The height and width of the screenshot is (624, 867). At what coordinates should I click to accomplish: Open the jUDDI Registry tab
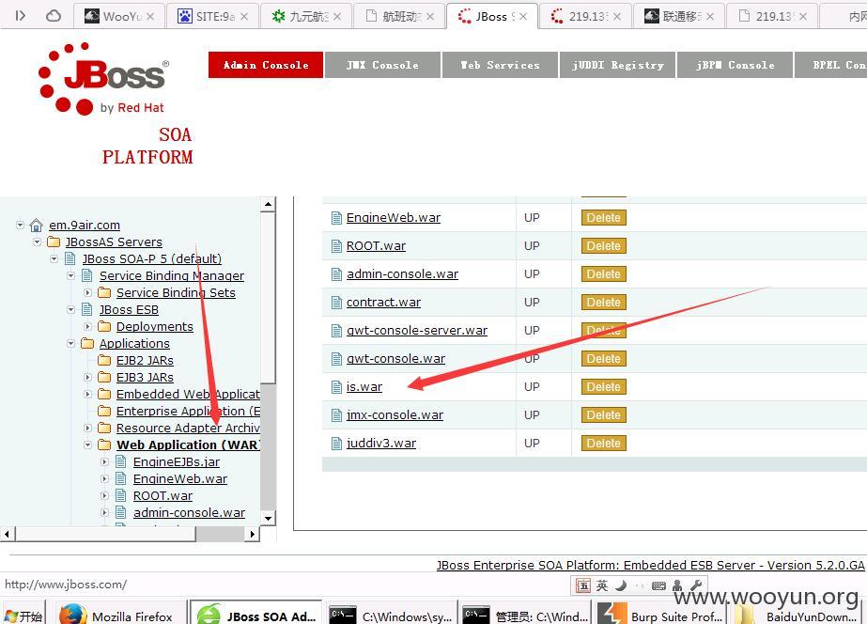tap(618, 65)
